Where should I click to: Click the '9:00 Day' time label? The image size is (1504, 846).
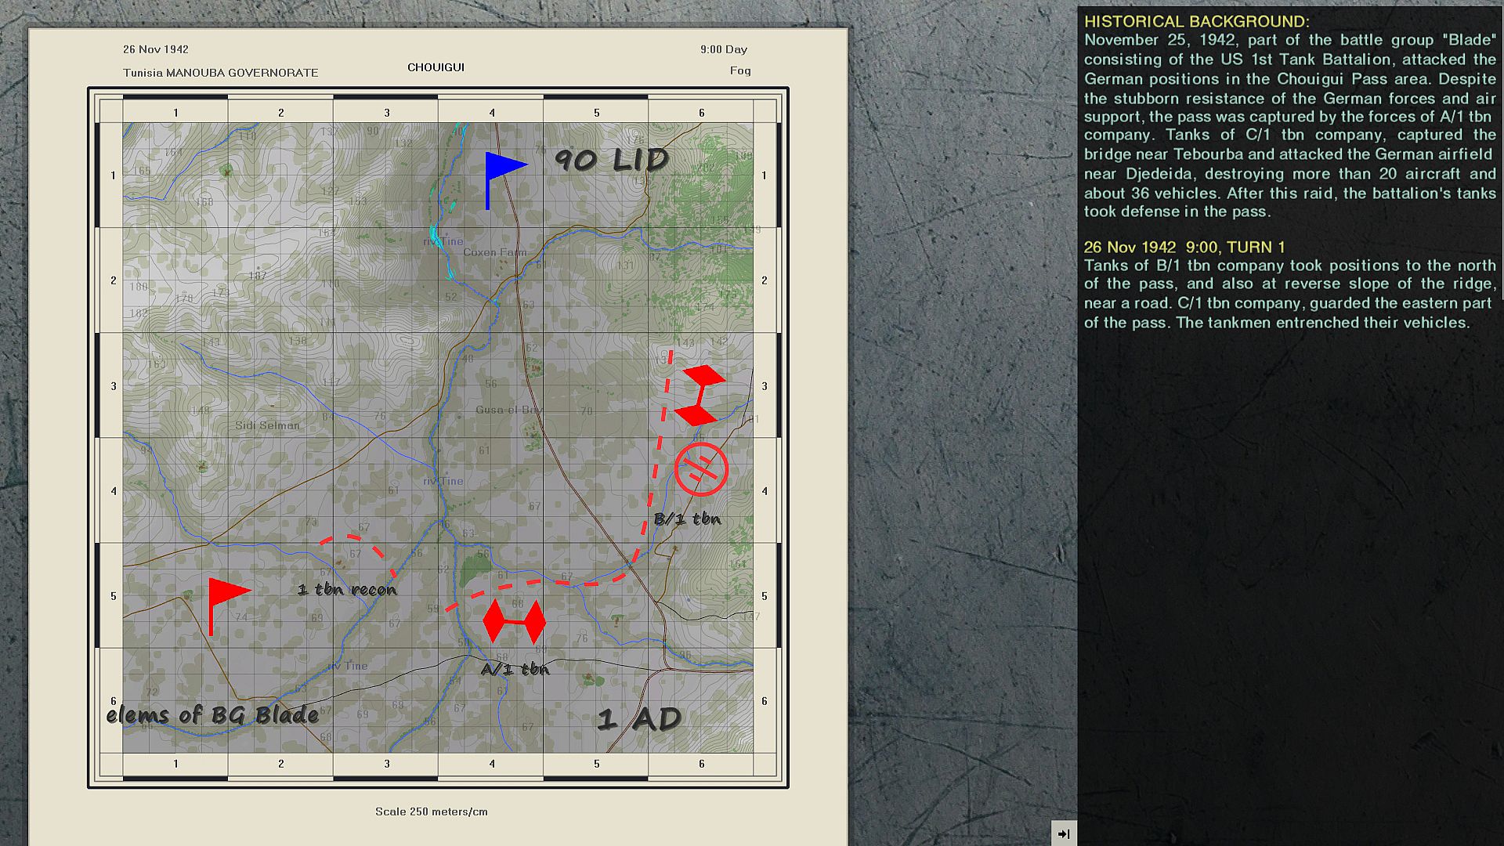724,49
